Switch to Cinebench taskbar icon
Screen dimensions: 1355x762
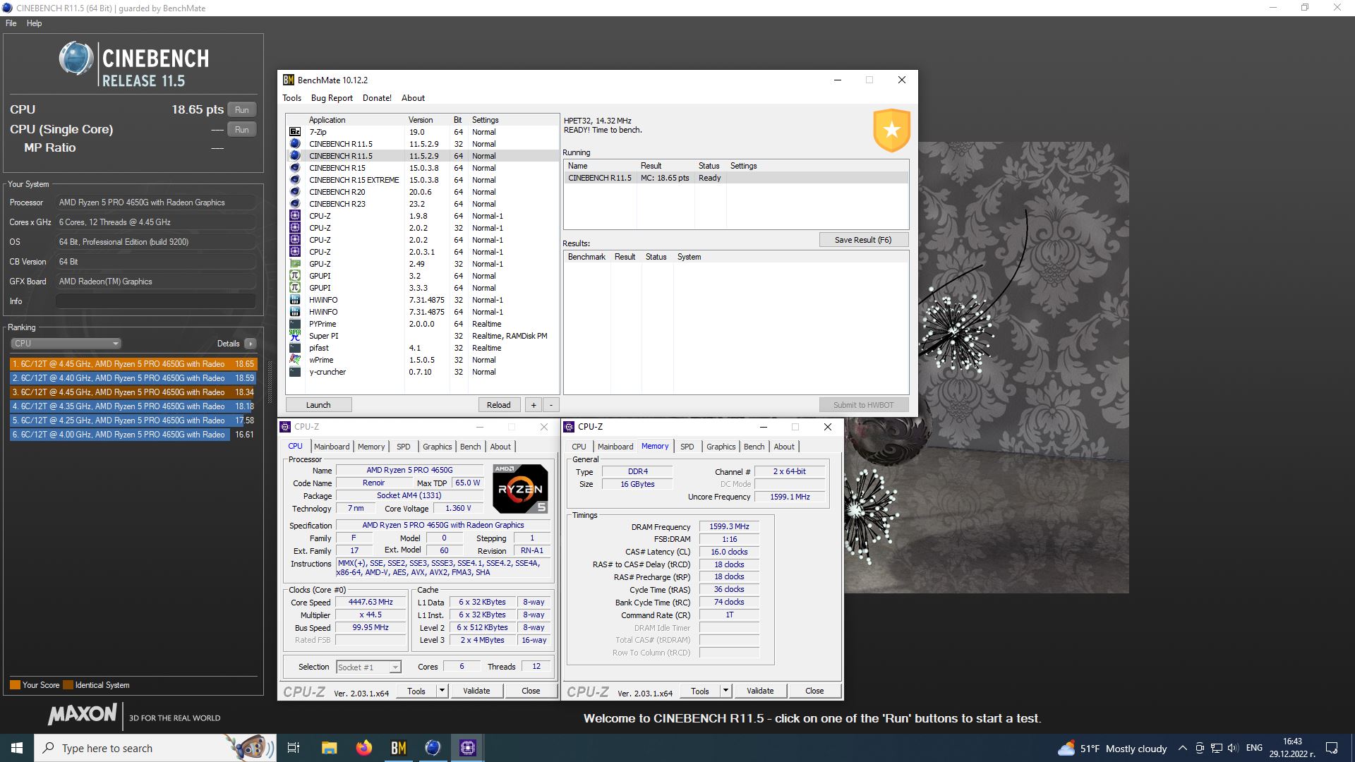click(433, 748)
